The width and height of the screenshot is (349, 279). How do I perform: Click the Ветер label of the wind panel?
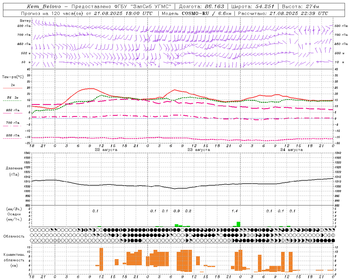[x=25, y=21]
